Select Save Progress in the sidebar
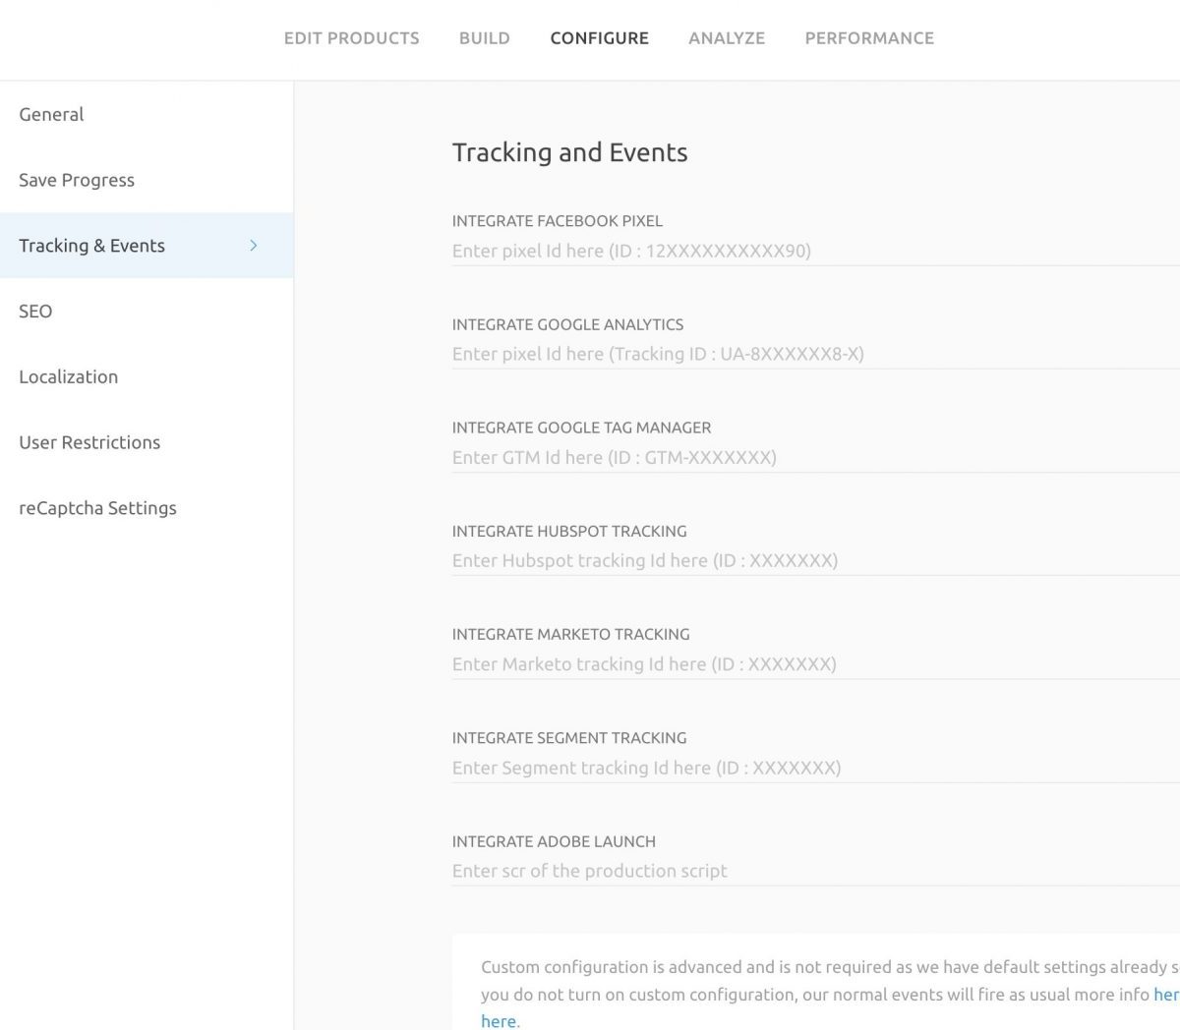The image size is (1180, 1030). click(x=77, y=180)
